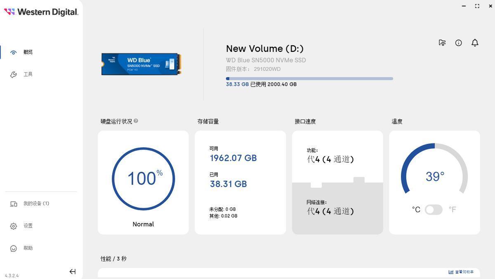Screen dimensions: 495x279
Task: Toggle temperature unit switch between °C and °F
Action: click(434, 210)
